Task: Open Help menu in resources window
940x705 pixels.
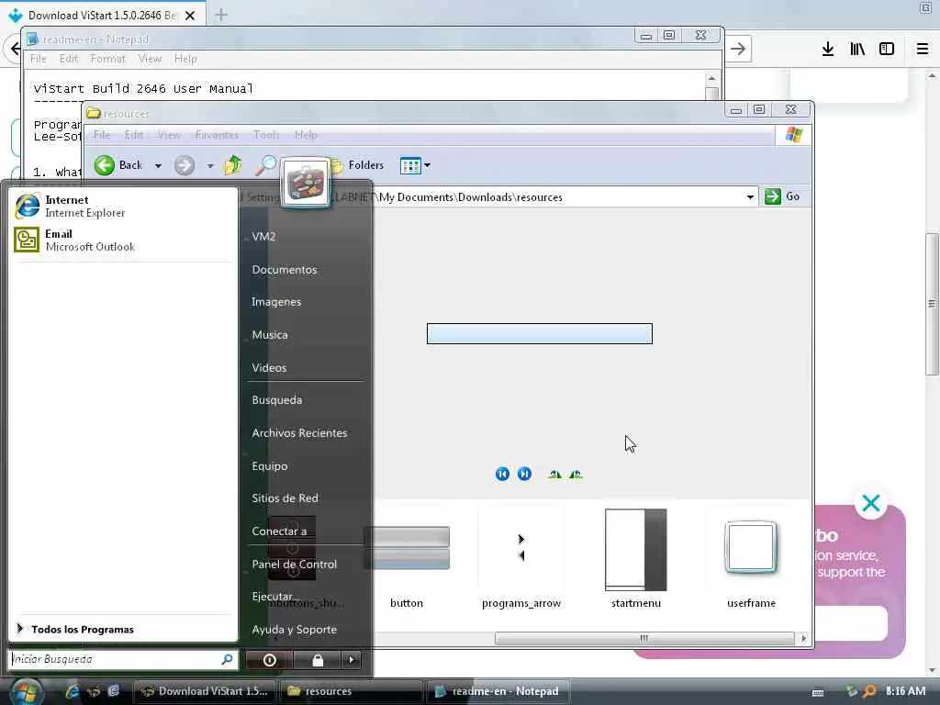Action: [306, 135]
